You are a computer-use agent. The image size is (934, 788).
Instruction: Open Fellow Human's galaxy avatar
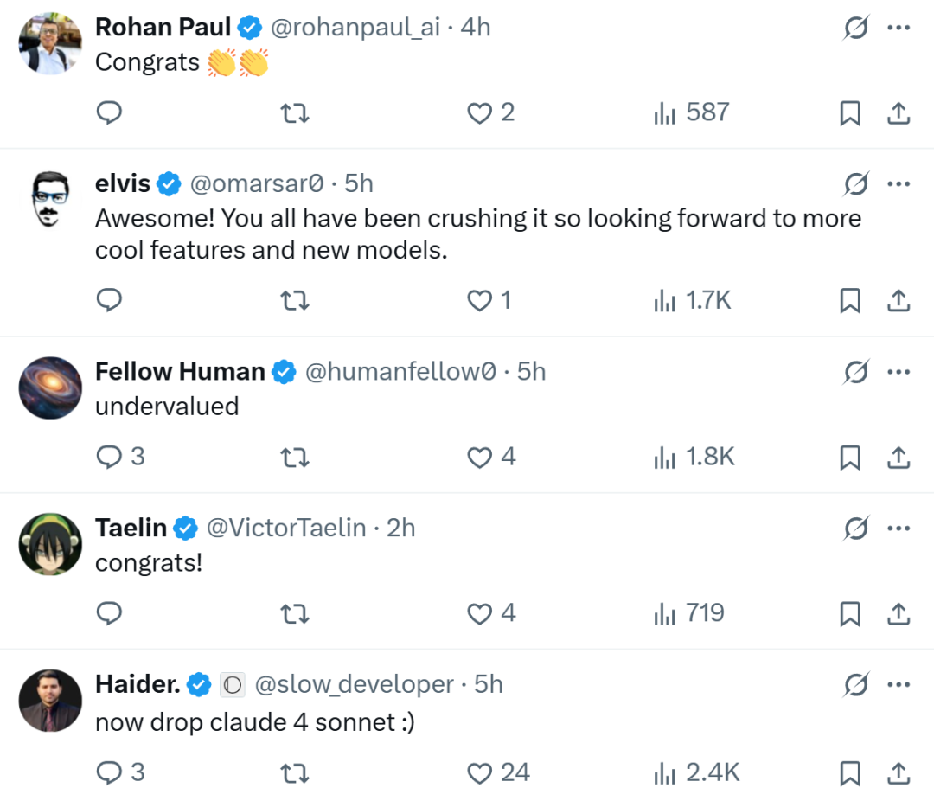pyautogui.click(x=49, y=388)
